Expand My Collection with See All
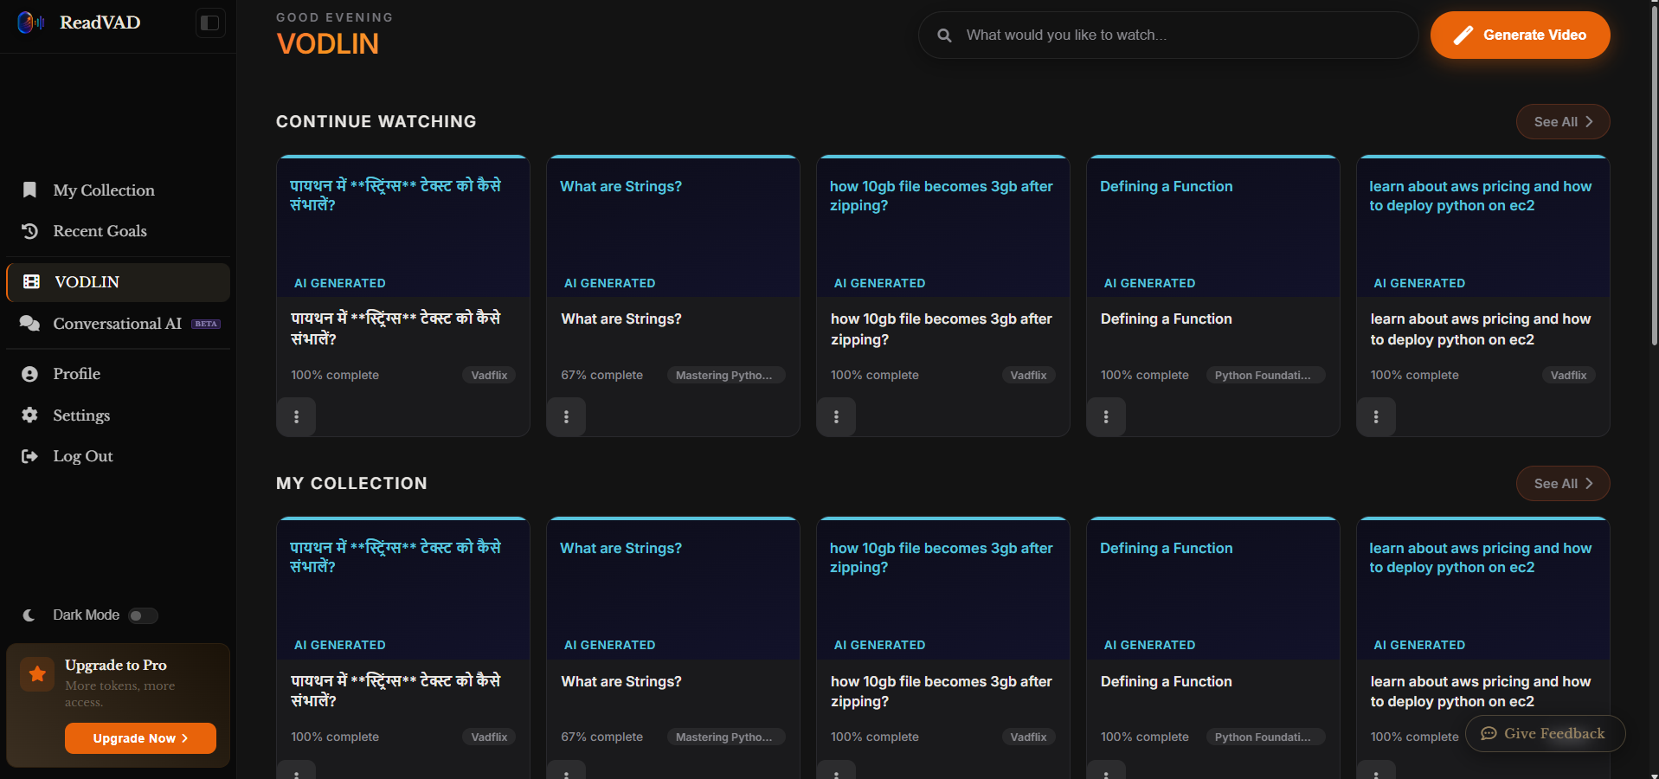 pyautogui.click(x=1563, y=484)
